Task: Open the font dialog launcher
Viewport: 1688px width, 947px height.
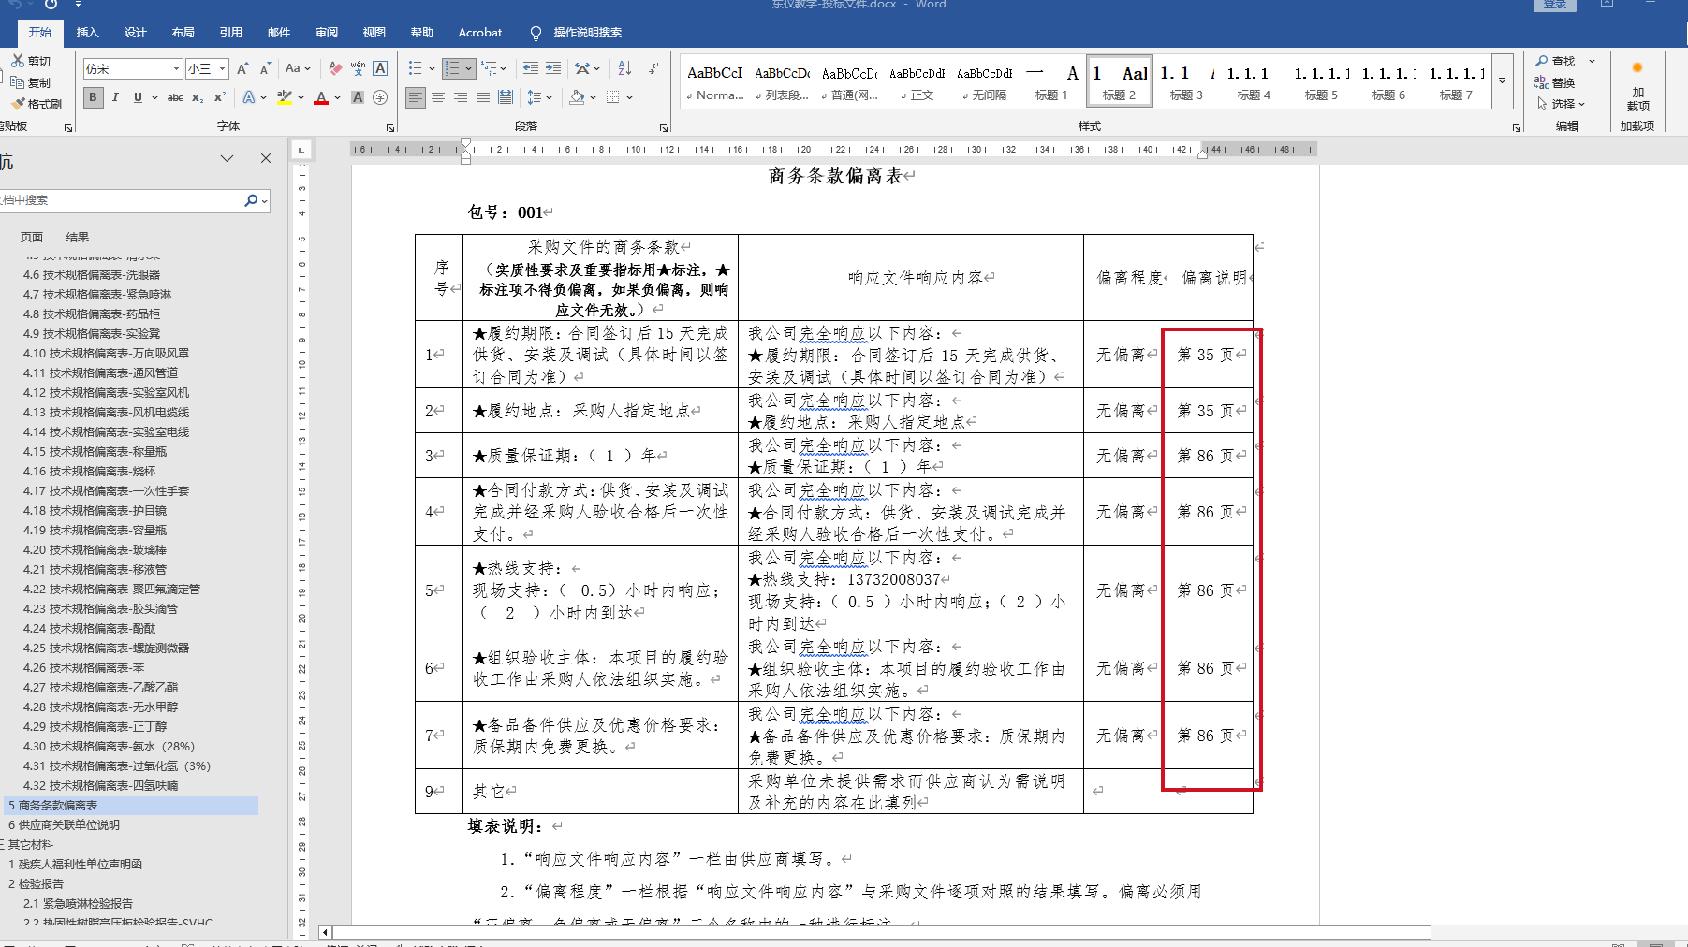Action: click(390, 127)
